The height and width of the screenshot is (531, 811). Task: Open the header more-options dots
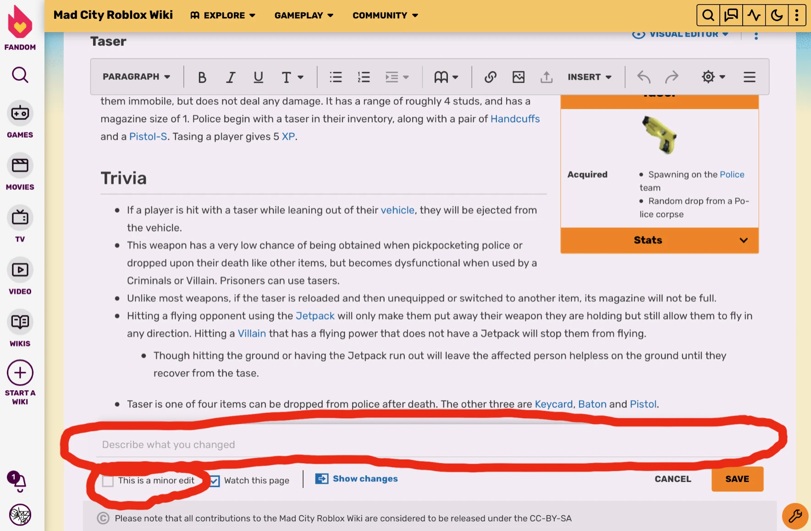797,16
